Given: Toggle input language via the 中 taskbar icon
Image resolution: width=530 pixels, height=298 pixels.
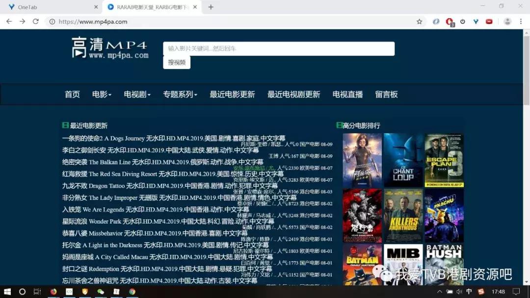Looking at the screenshot, I should (x=469, y=292).
